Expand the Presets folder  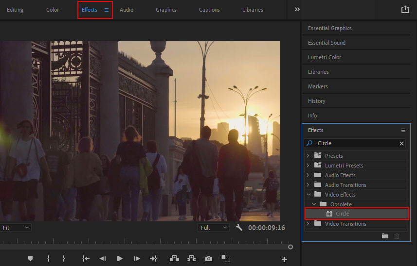point(308,156)
